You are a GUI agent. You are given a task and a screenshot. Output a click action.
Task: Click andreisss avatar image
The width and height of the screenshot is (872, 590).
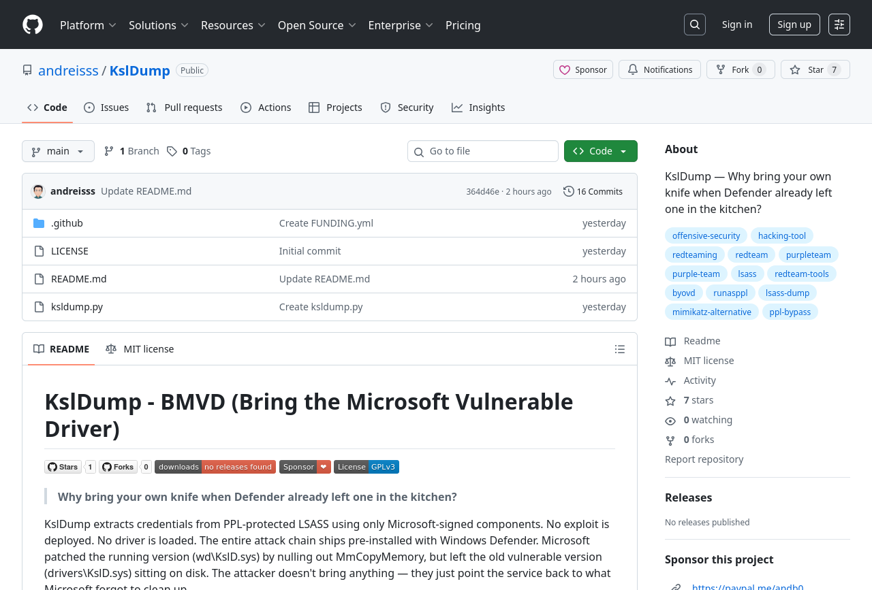[38, 191]
